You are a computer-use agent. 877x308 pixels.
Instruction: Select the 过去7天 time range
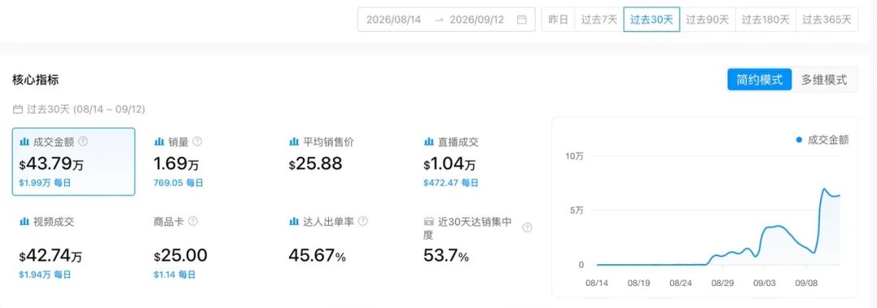599,20
